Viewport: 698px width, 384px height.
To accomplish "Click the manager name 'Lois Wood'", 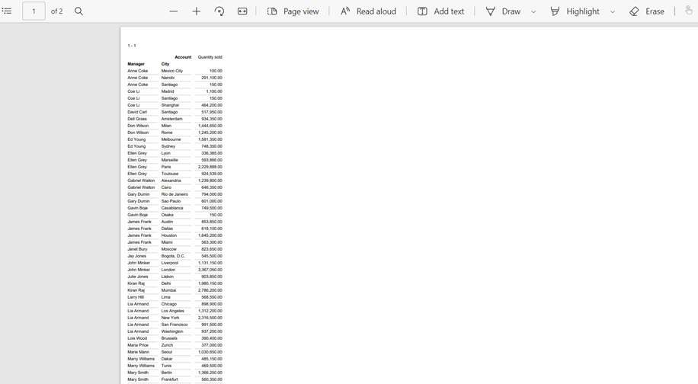I will (137, 338).
